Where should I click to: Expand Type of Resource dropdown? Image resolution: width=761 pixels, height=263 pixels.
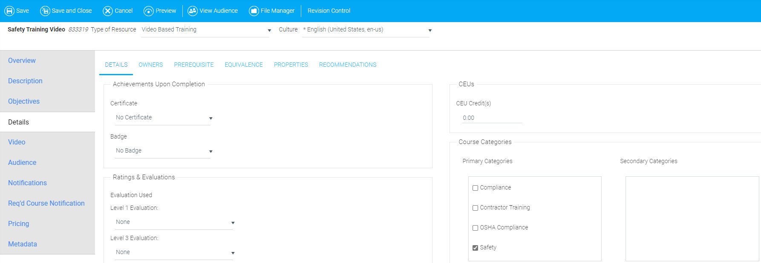tap(206, 30)
